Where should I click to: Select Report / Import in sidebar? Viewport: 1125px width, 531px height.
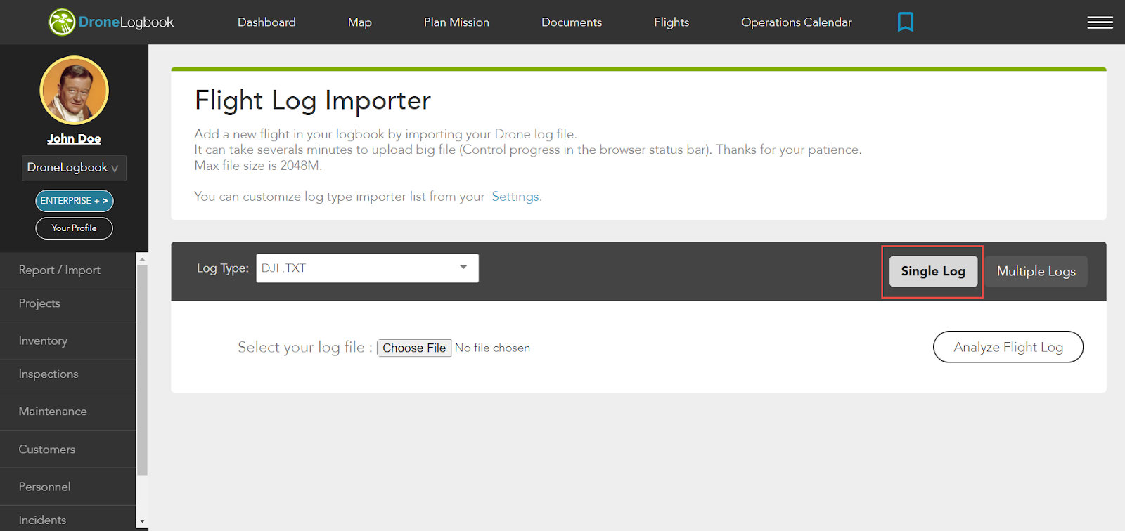[x=67, y=270]
